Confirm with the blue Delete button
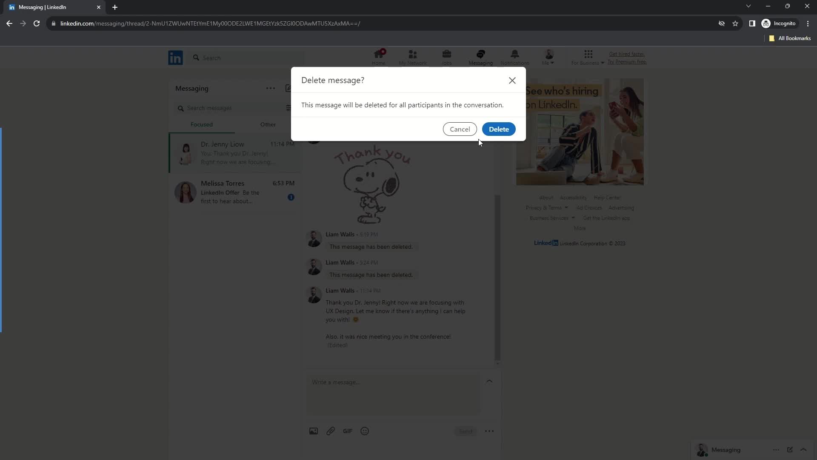Viewport: 817px width, 460px height. click(x=499, y=129)
